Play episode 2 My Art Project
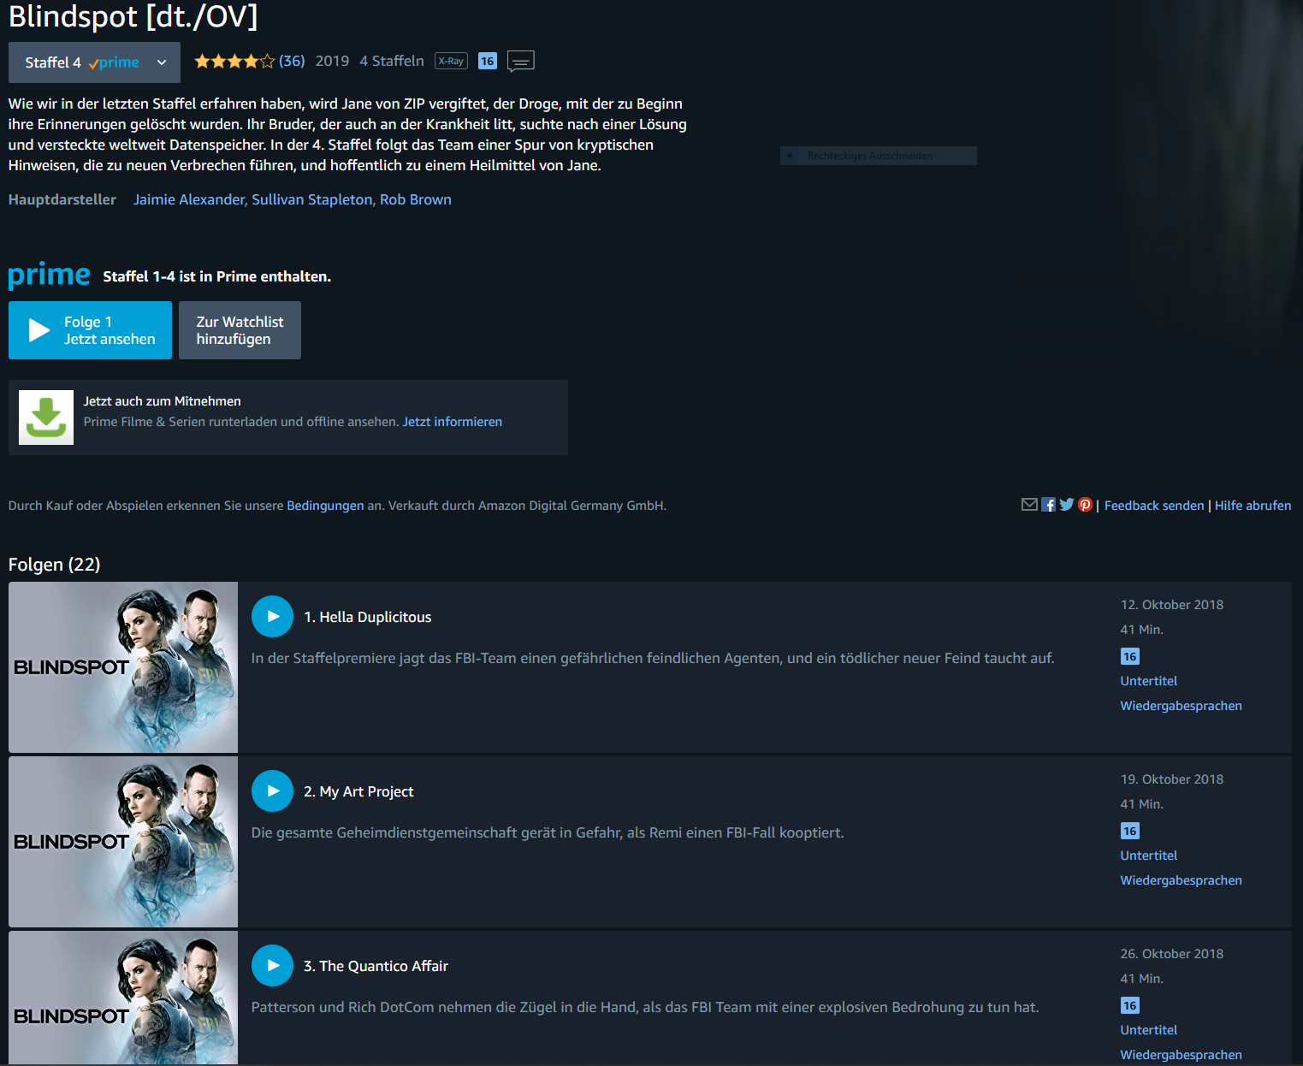Viewport: 1303px width, 1066px height. pyautogui.click(x=273, y=791)
